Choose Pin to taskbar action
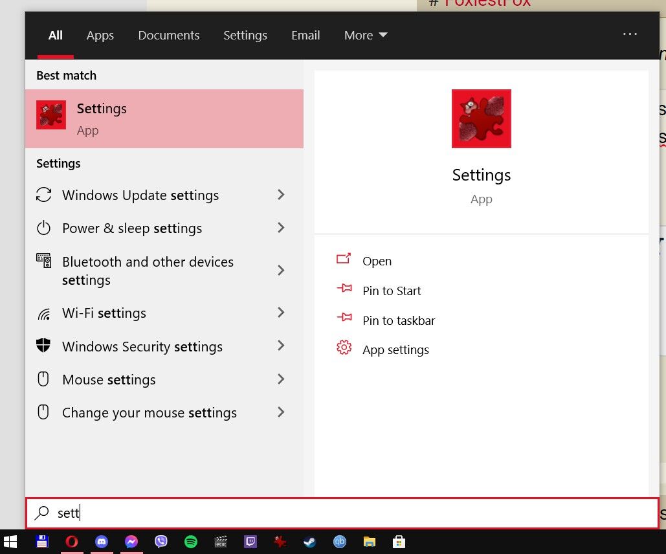 (399, 320)
